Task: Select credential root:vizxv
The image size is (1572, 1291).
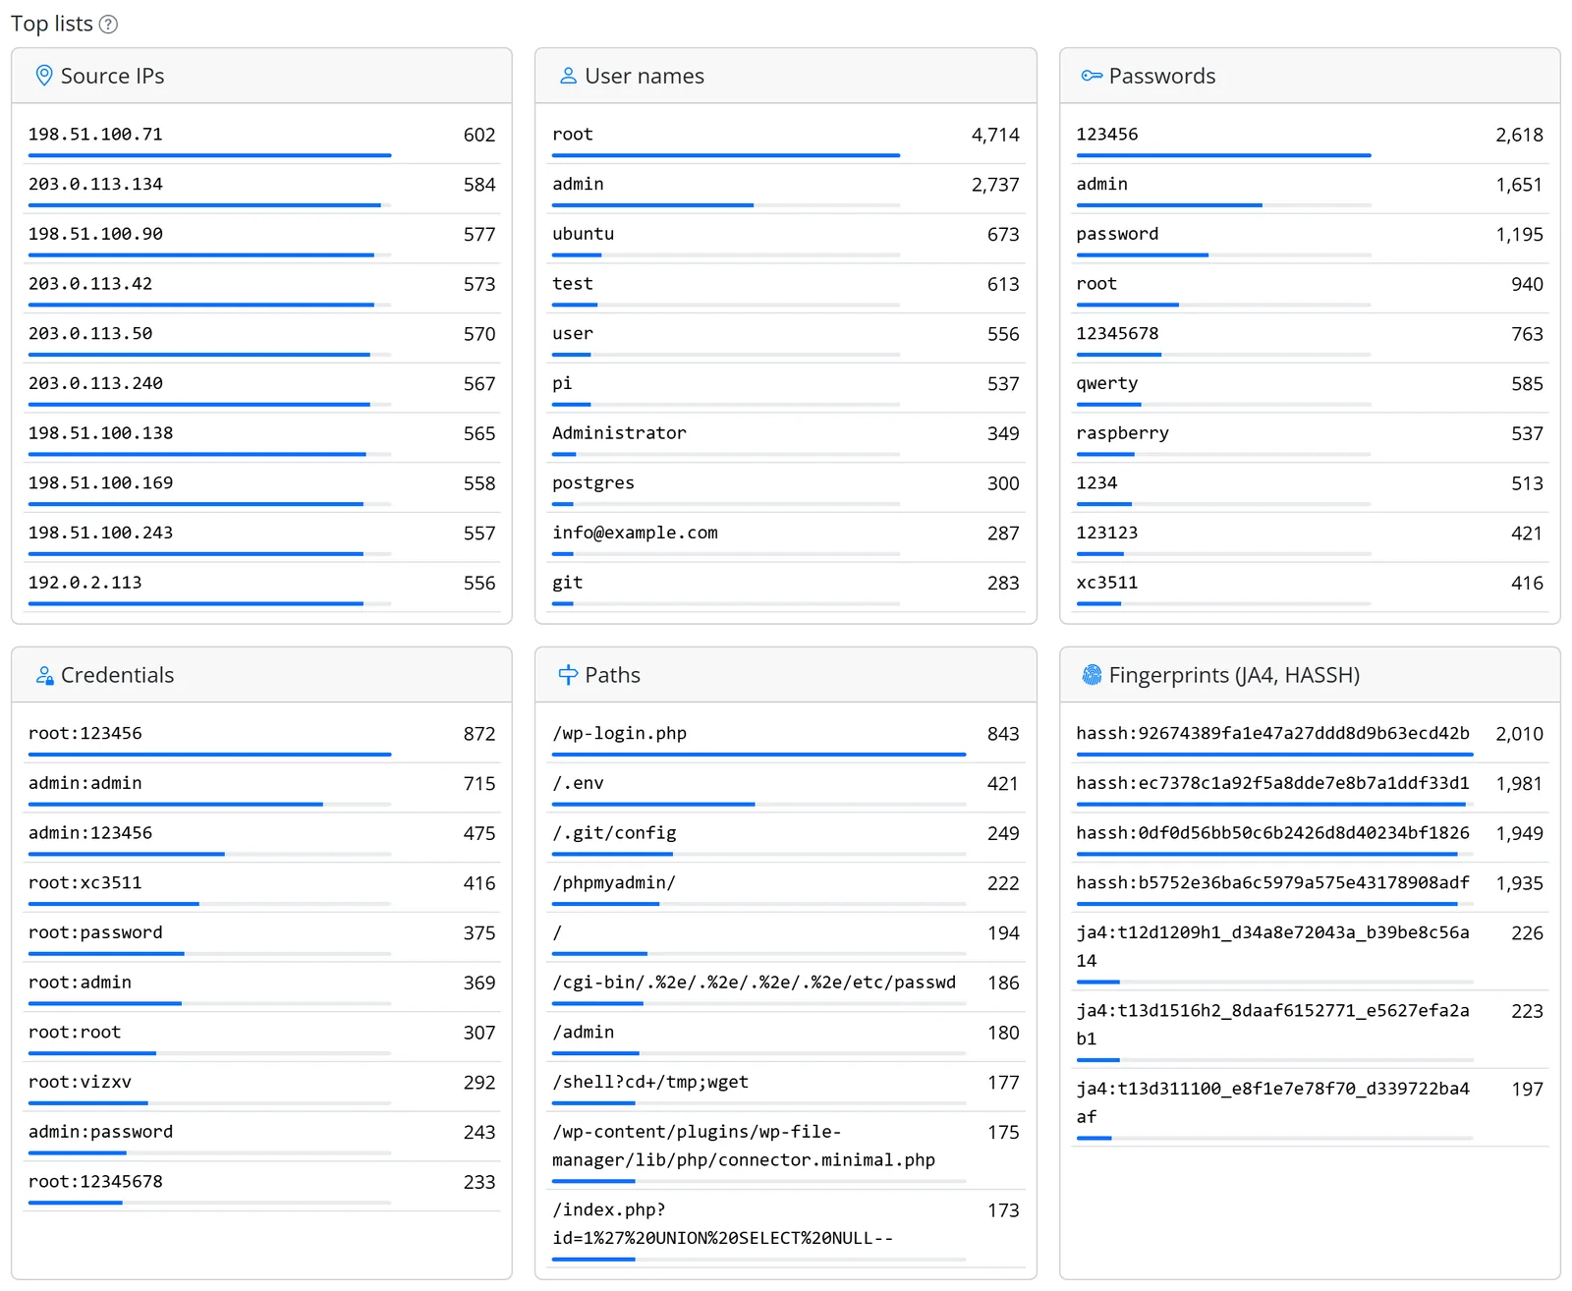Action: click(80, 1082)
